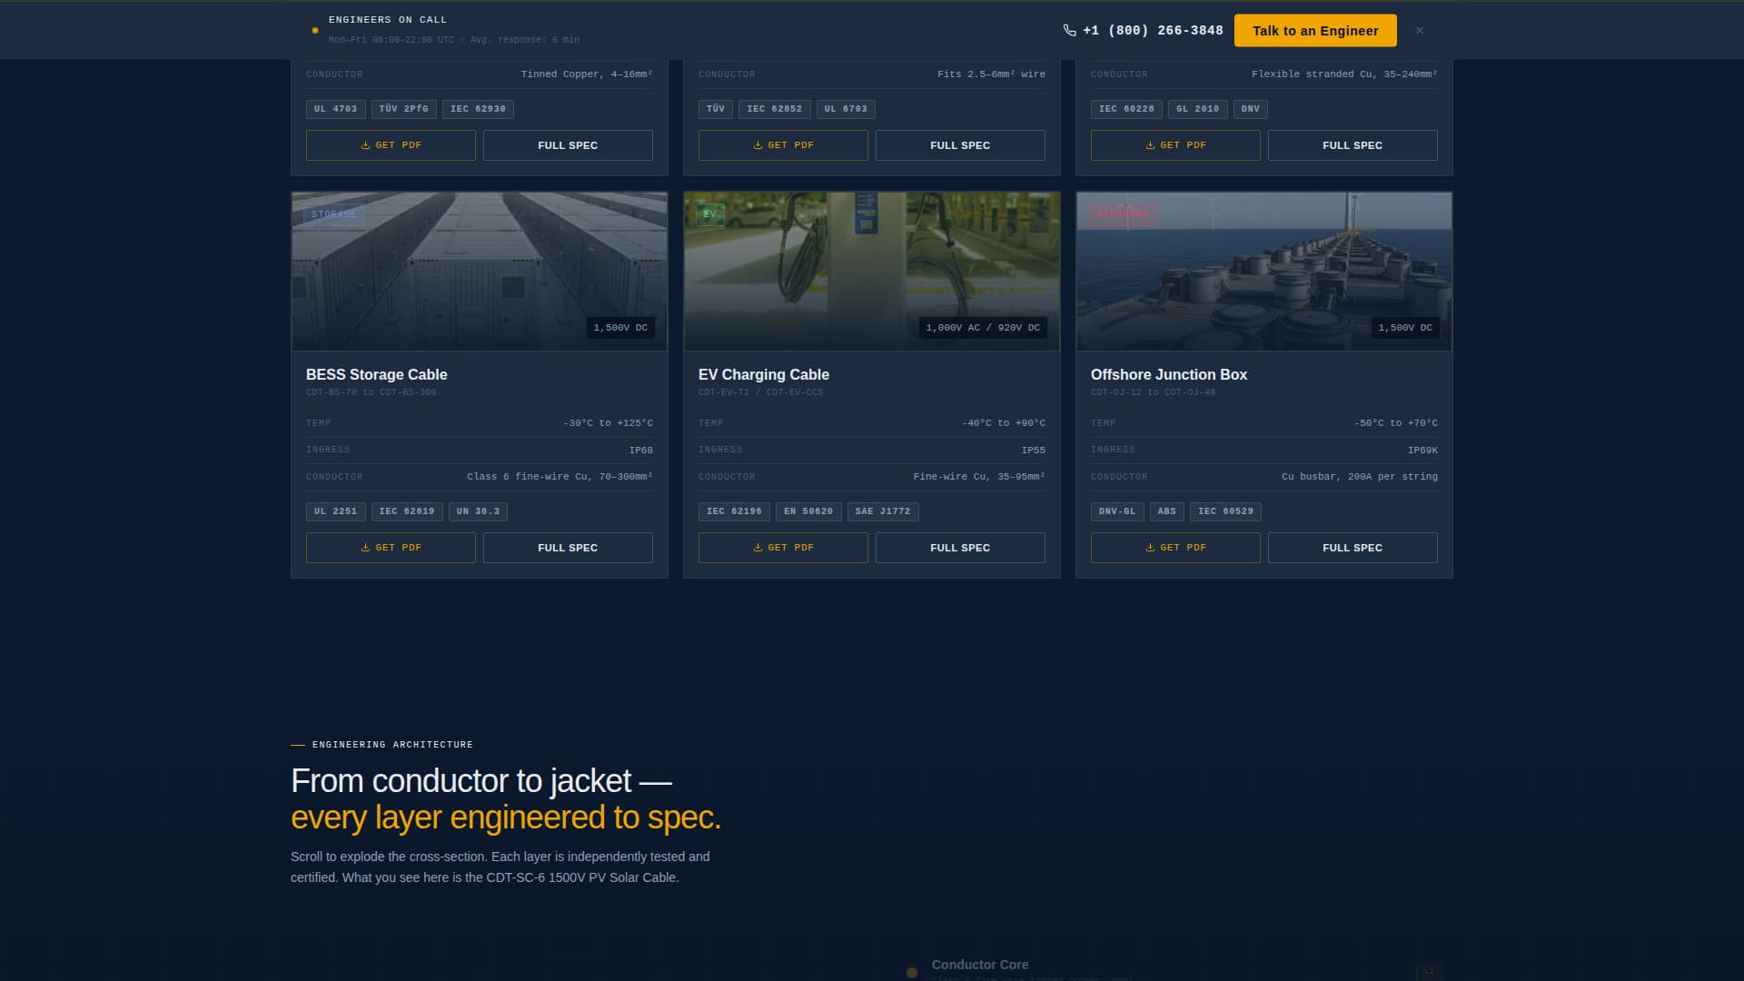Open the full spec for Offshore Junction Box
This screenshot has height=981, width=1744.
pos(1353,548)
